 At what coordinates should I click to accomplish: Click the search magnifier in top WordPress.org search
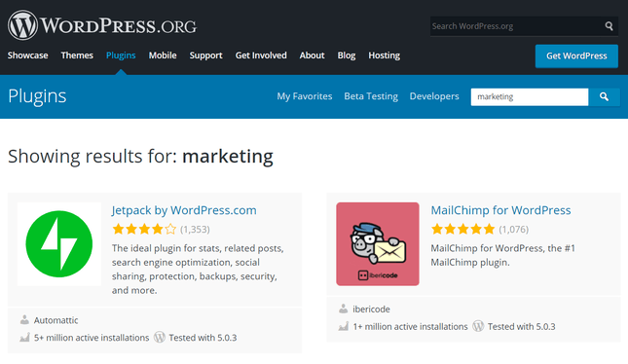(x=609, y=26)
